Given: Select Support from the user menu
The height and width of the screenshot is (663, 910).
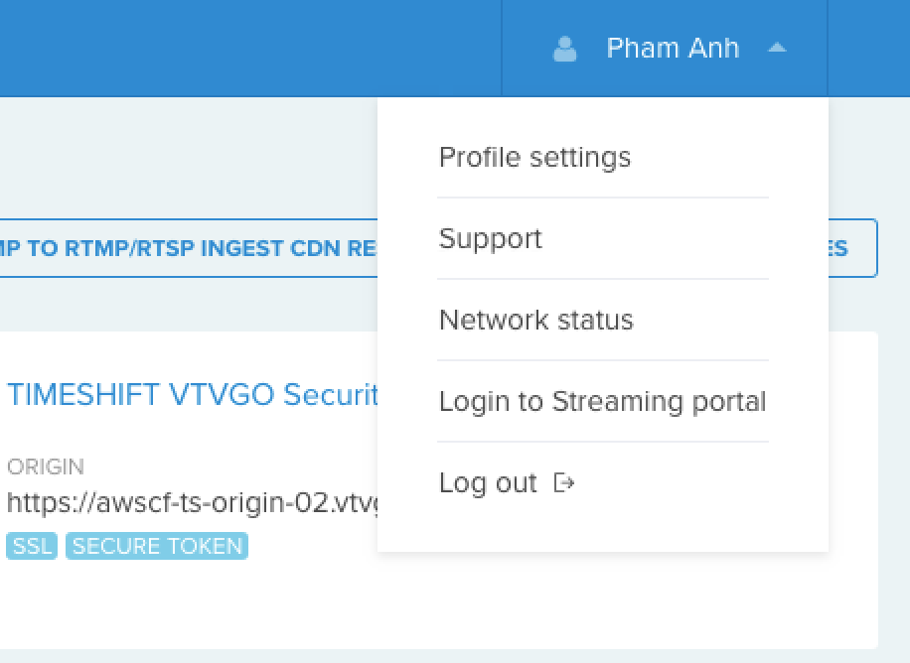Looking at the screenshot, I should coord(491,239).
